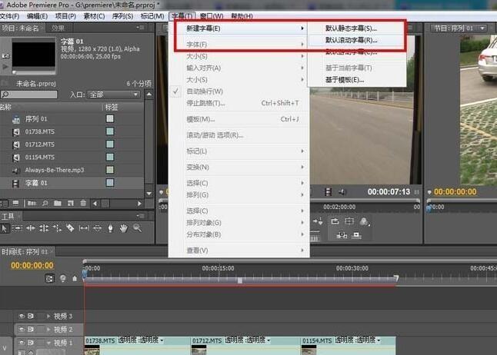Select the Rolling Edit tool
497x355 pixels.
[x=44, y=228]
